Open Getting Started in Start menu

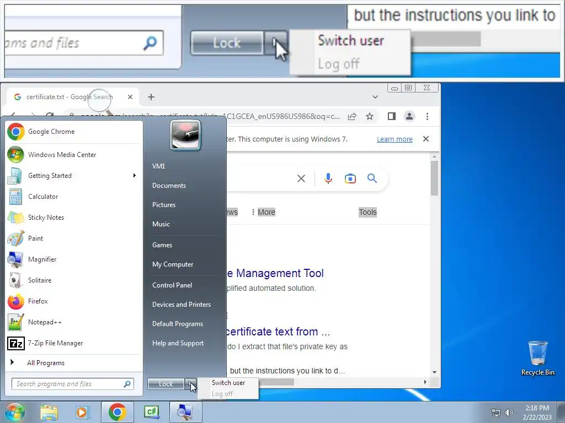[73, 176]
